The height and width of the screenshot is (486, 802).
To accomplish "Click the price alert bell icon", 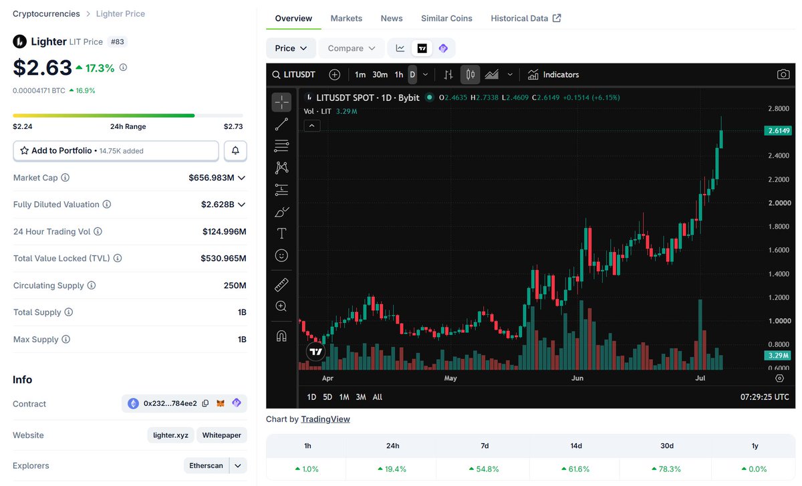I will pos(235,151).
